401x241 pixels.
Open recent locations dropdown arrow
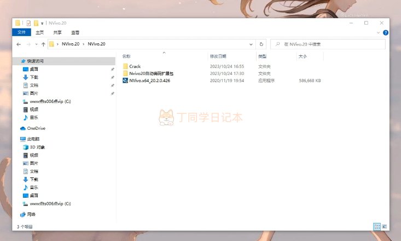pos(36,44)
